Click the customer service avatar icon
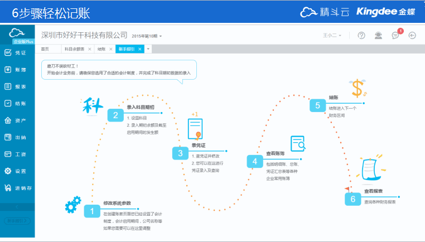The image size is (425, 242). coord(378,36)
